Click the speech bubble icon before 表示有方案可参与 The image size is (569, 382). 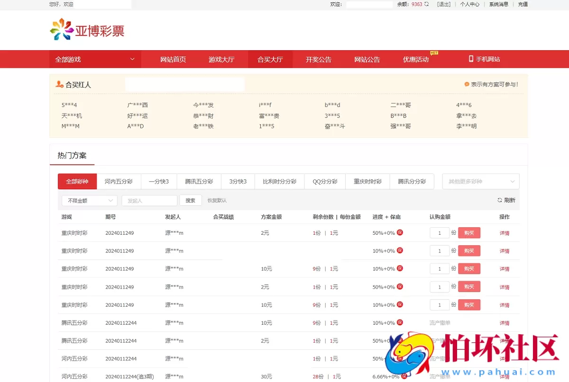coord(466,84)
